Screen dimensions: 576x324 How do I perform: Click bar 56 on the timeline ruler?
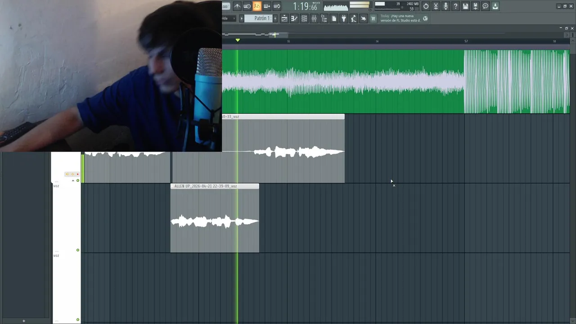[x=377, y=41]
